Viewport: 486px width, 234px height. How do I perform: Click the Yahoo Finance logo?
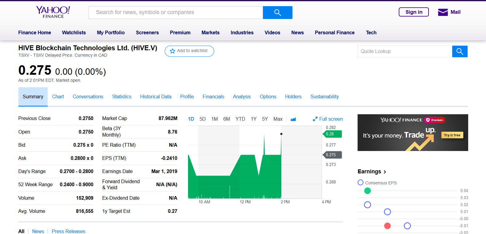53,12
